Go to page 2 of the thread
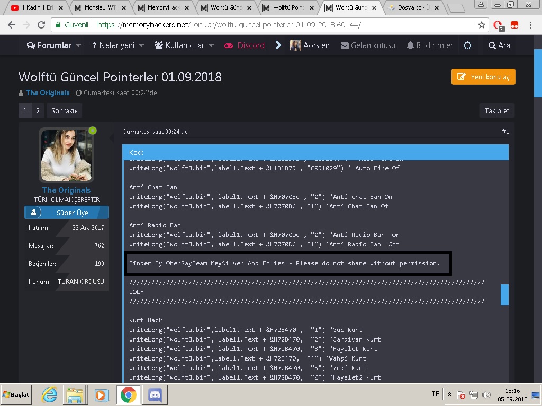 [x=38, y=111]
